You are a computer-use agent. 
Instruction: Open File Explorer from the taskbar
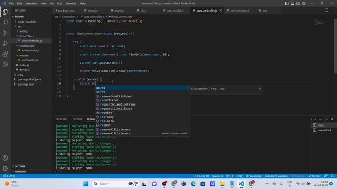tap(222, 184)
